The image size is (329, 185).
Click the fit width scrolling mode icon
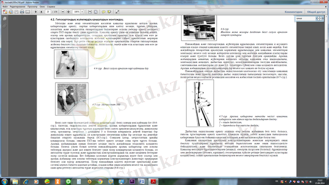tap(90, 12)
